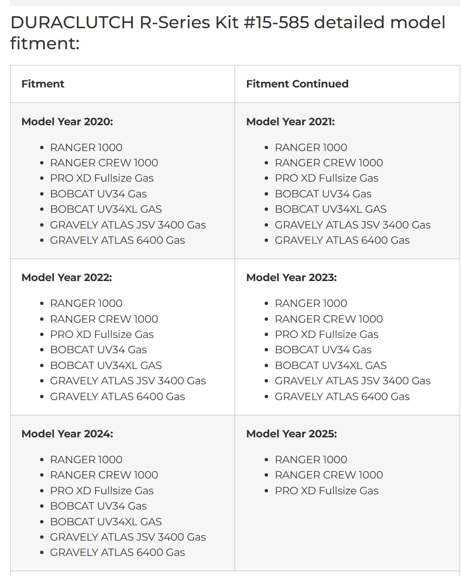Select the Model Year 2025 label

291,434
